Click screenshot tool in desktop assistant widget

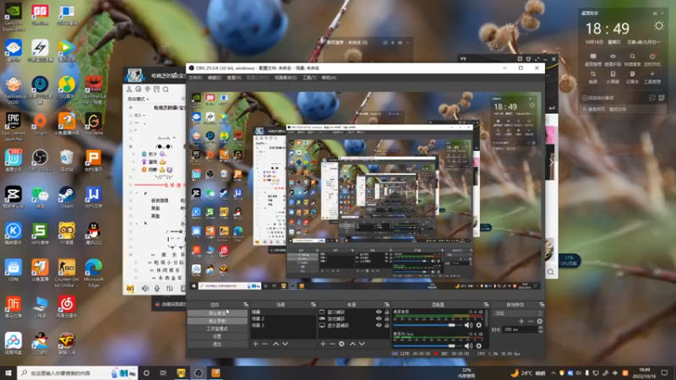[x=593, y=77]
